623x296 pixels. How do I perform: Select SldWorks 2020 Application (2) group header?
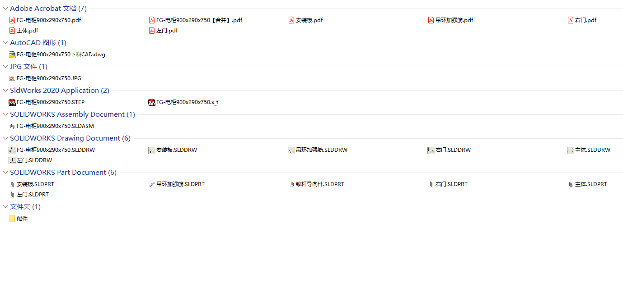60,91
